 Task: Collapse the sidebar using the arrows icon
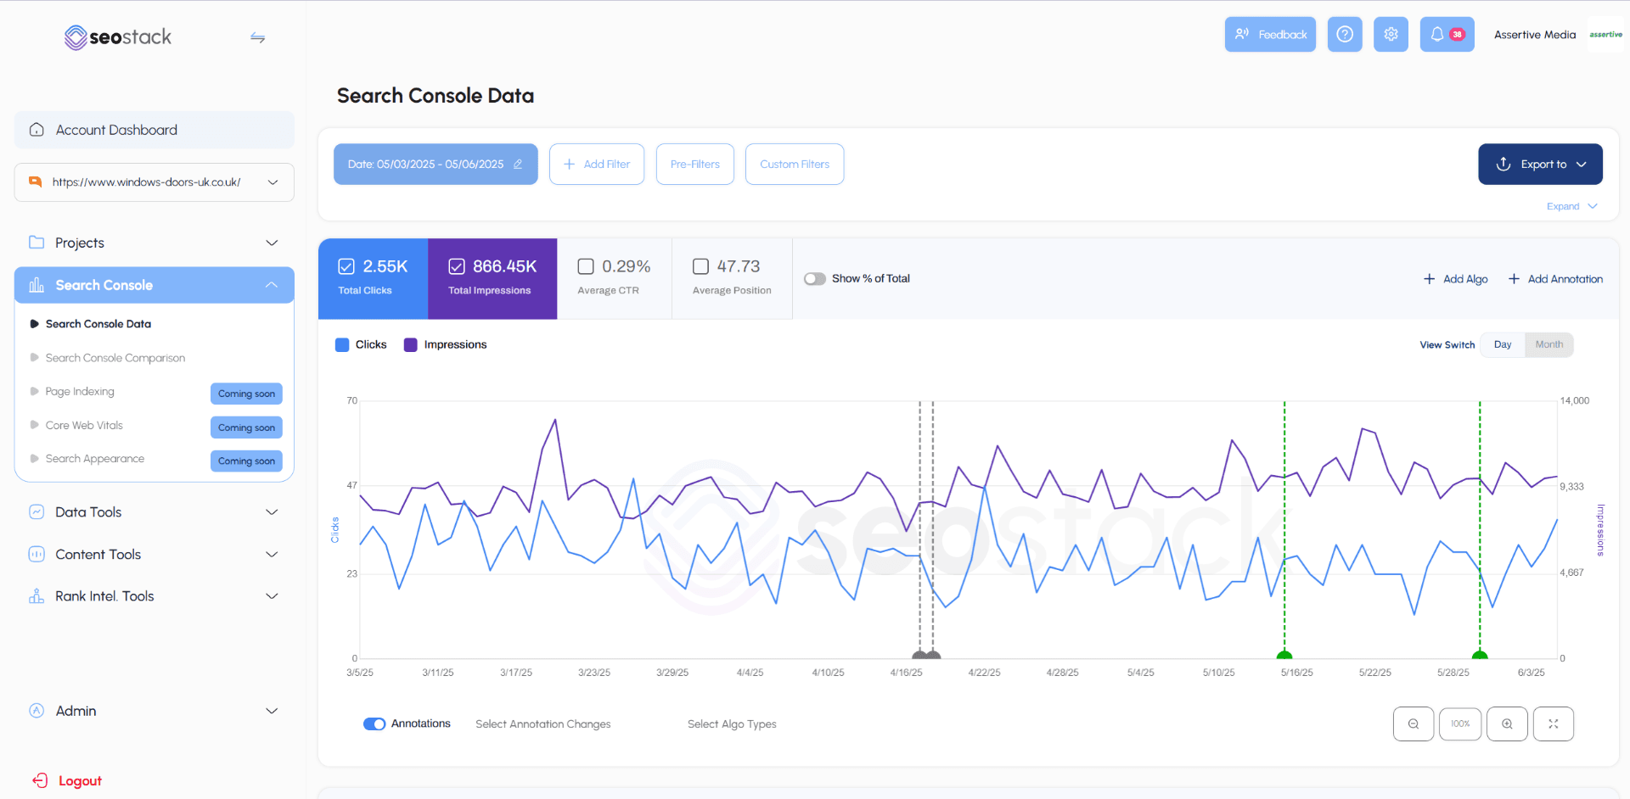[x=257, y=37]
